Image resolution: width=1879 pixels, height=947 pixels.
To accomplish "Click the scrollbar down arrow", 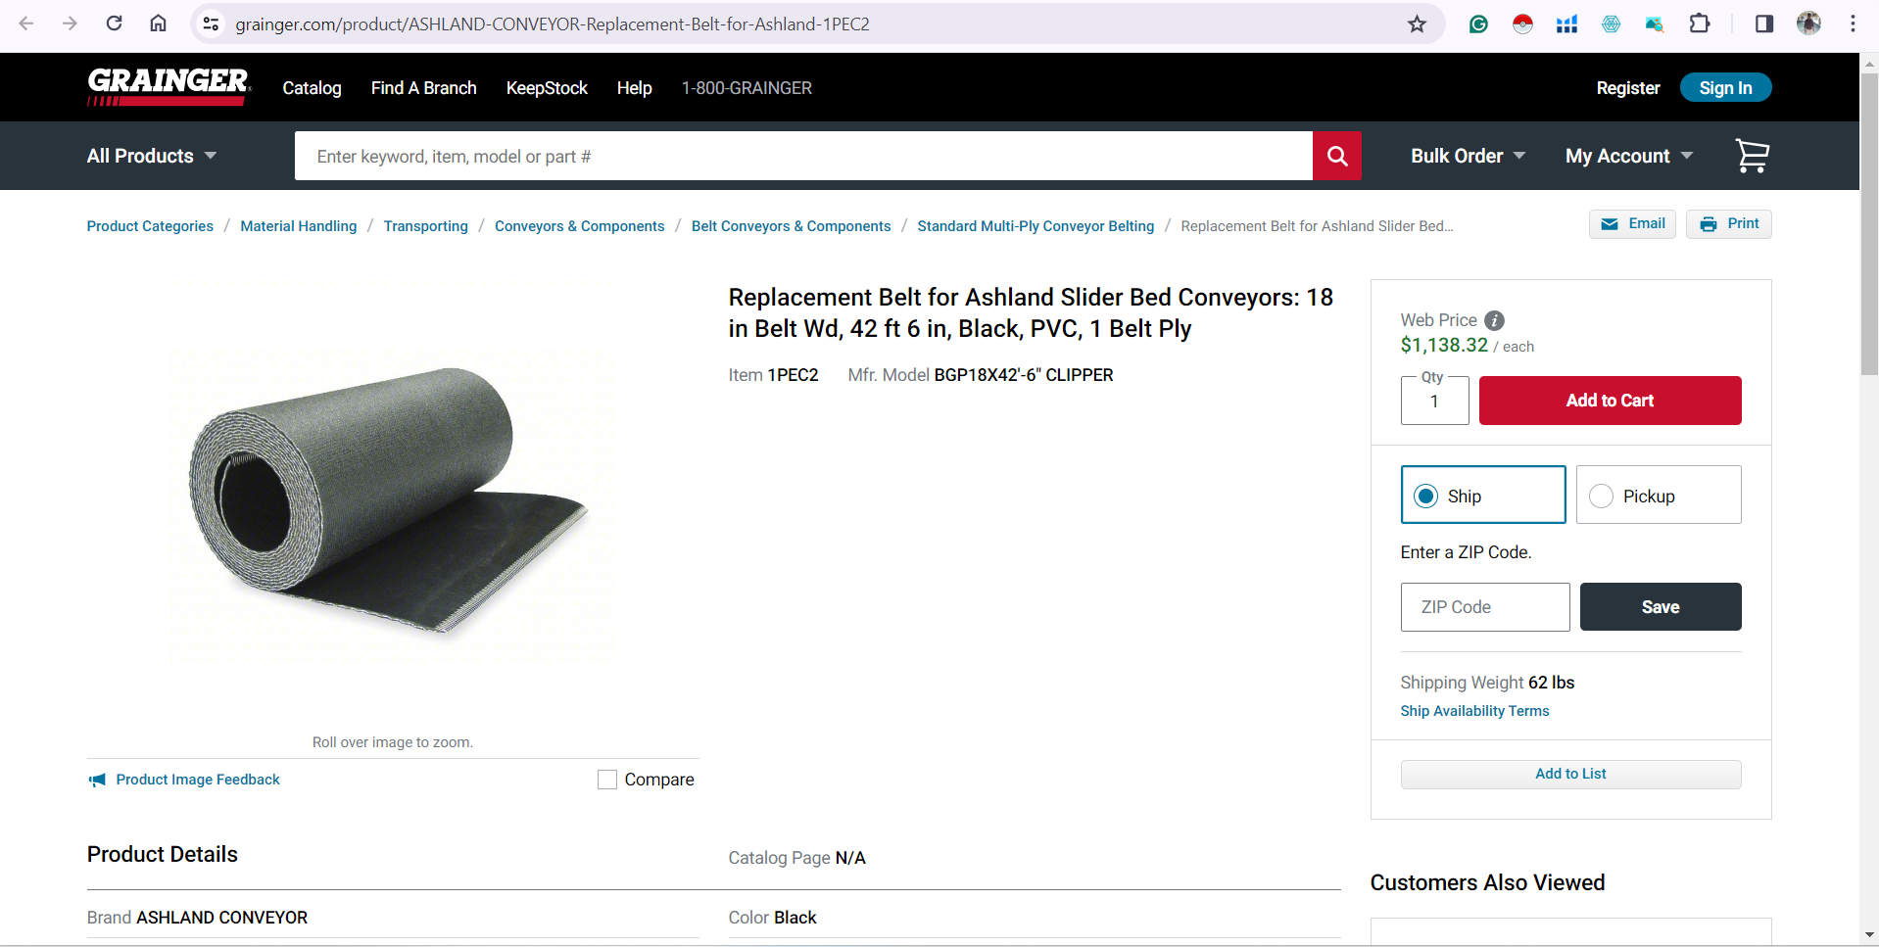I will (1869, 936).
